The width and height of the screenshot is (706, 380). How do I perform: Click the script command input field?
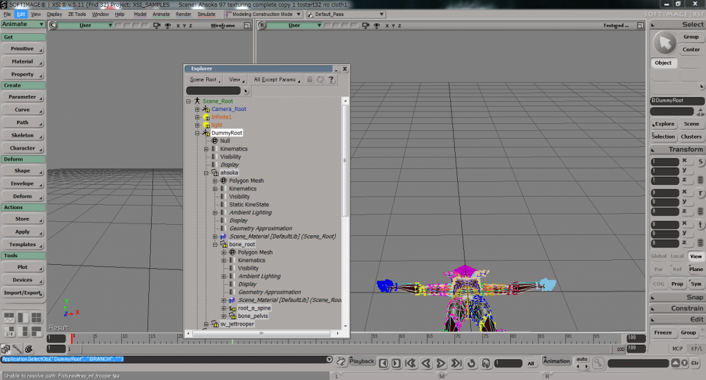(x=163, y=359)
